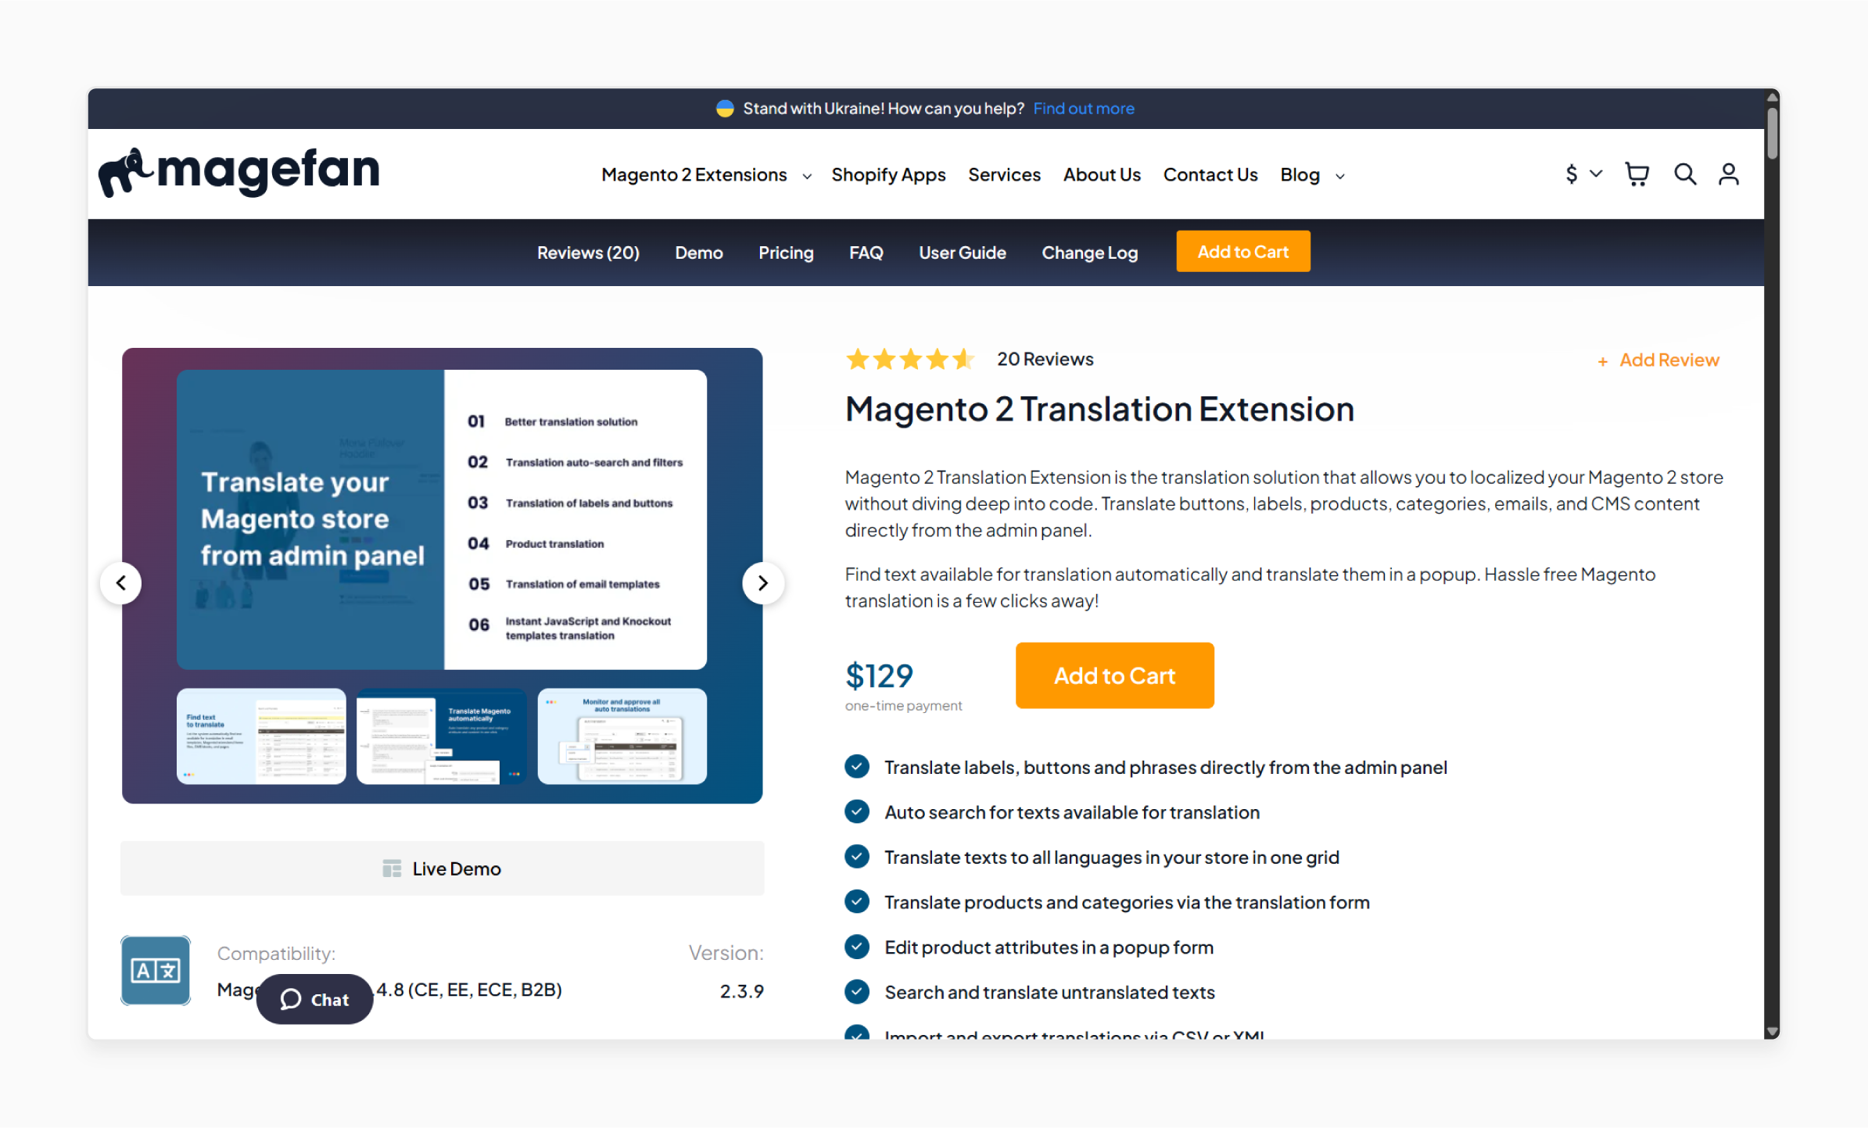
Task: Select 'Monitor and approve all auto translations' thumbnail
Action: click(x=622, y=736)
